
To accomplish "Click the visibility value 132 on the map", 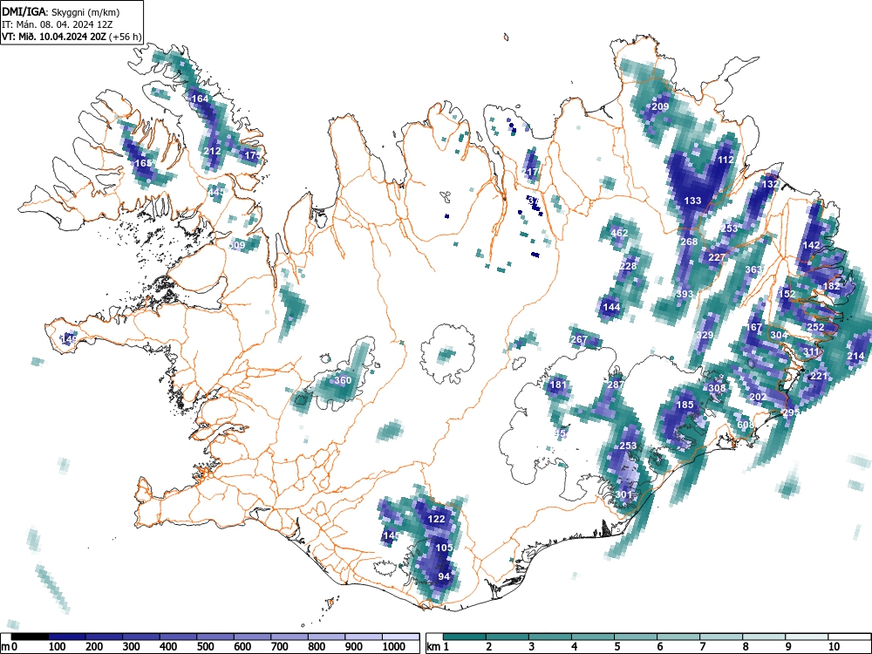I will click(770, 183).
